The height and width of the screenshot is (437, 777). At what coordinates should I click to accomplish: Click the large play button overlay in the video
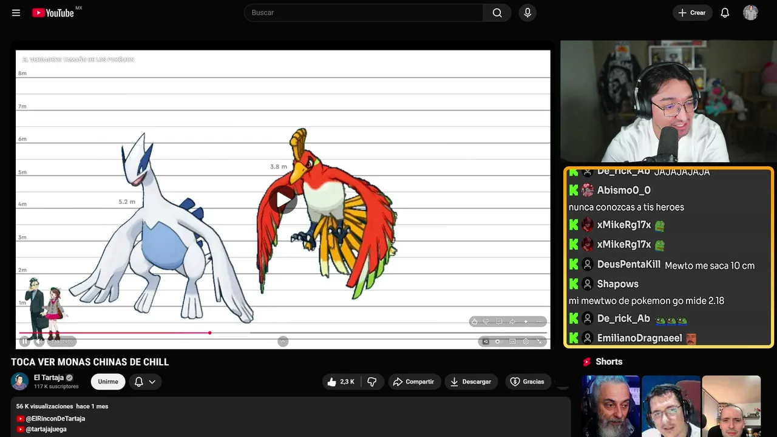(x=283, y=199)
